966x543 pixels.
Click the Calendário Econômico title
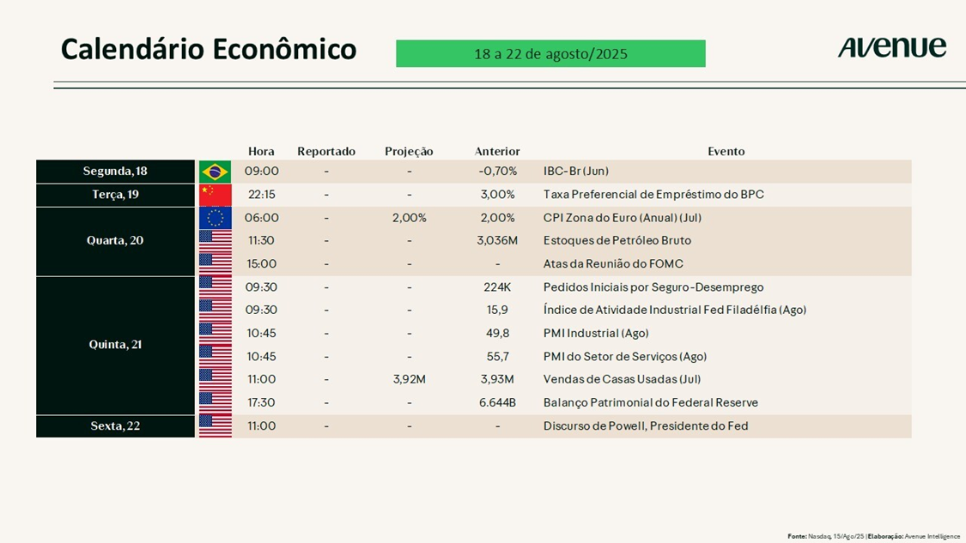tap(209, 50)
